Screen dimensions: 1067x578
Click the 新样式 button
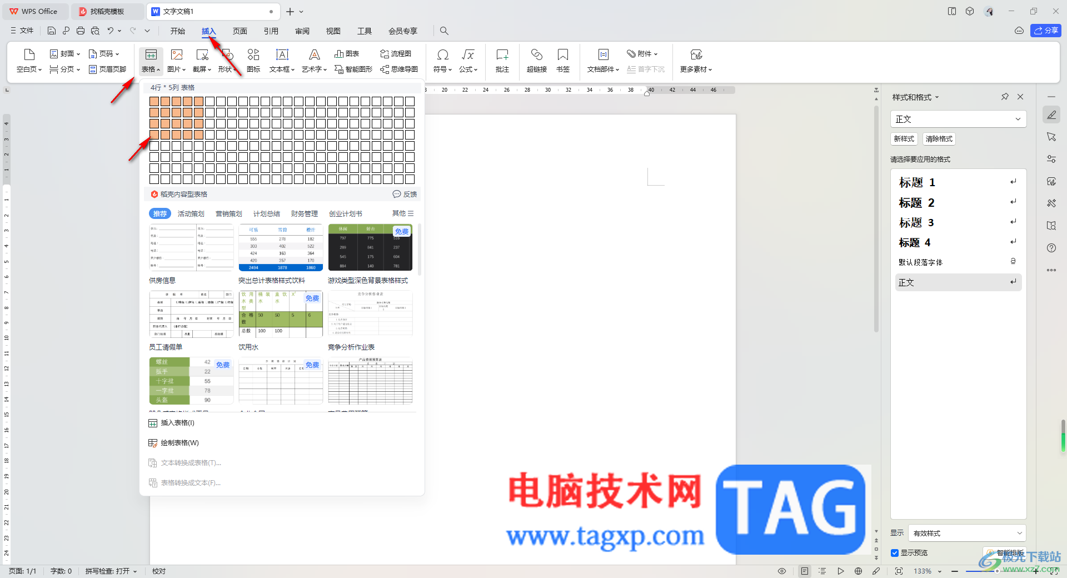coord(904,139)
